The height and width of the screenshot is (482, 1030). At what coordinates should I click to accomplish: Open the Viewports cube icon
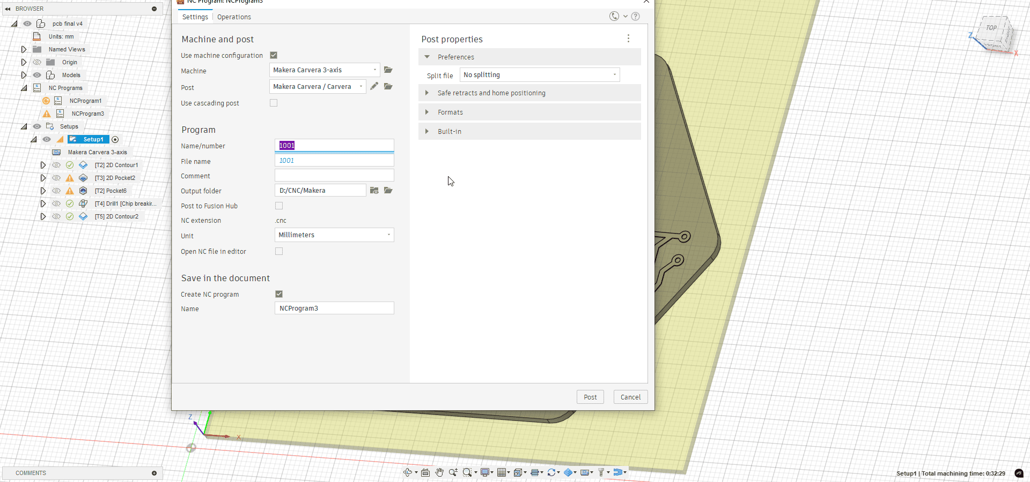point(518,472)
